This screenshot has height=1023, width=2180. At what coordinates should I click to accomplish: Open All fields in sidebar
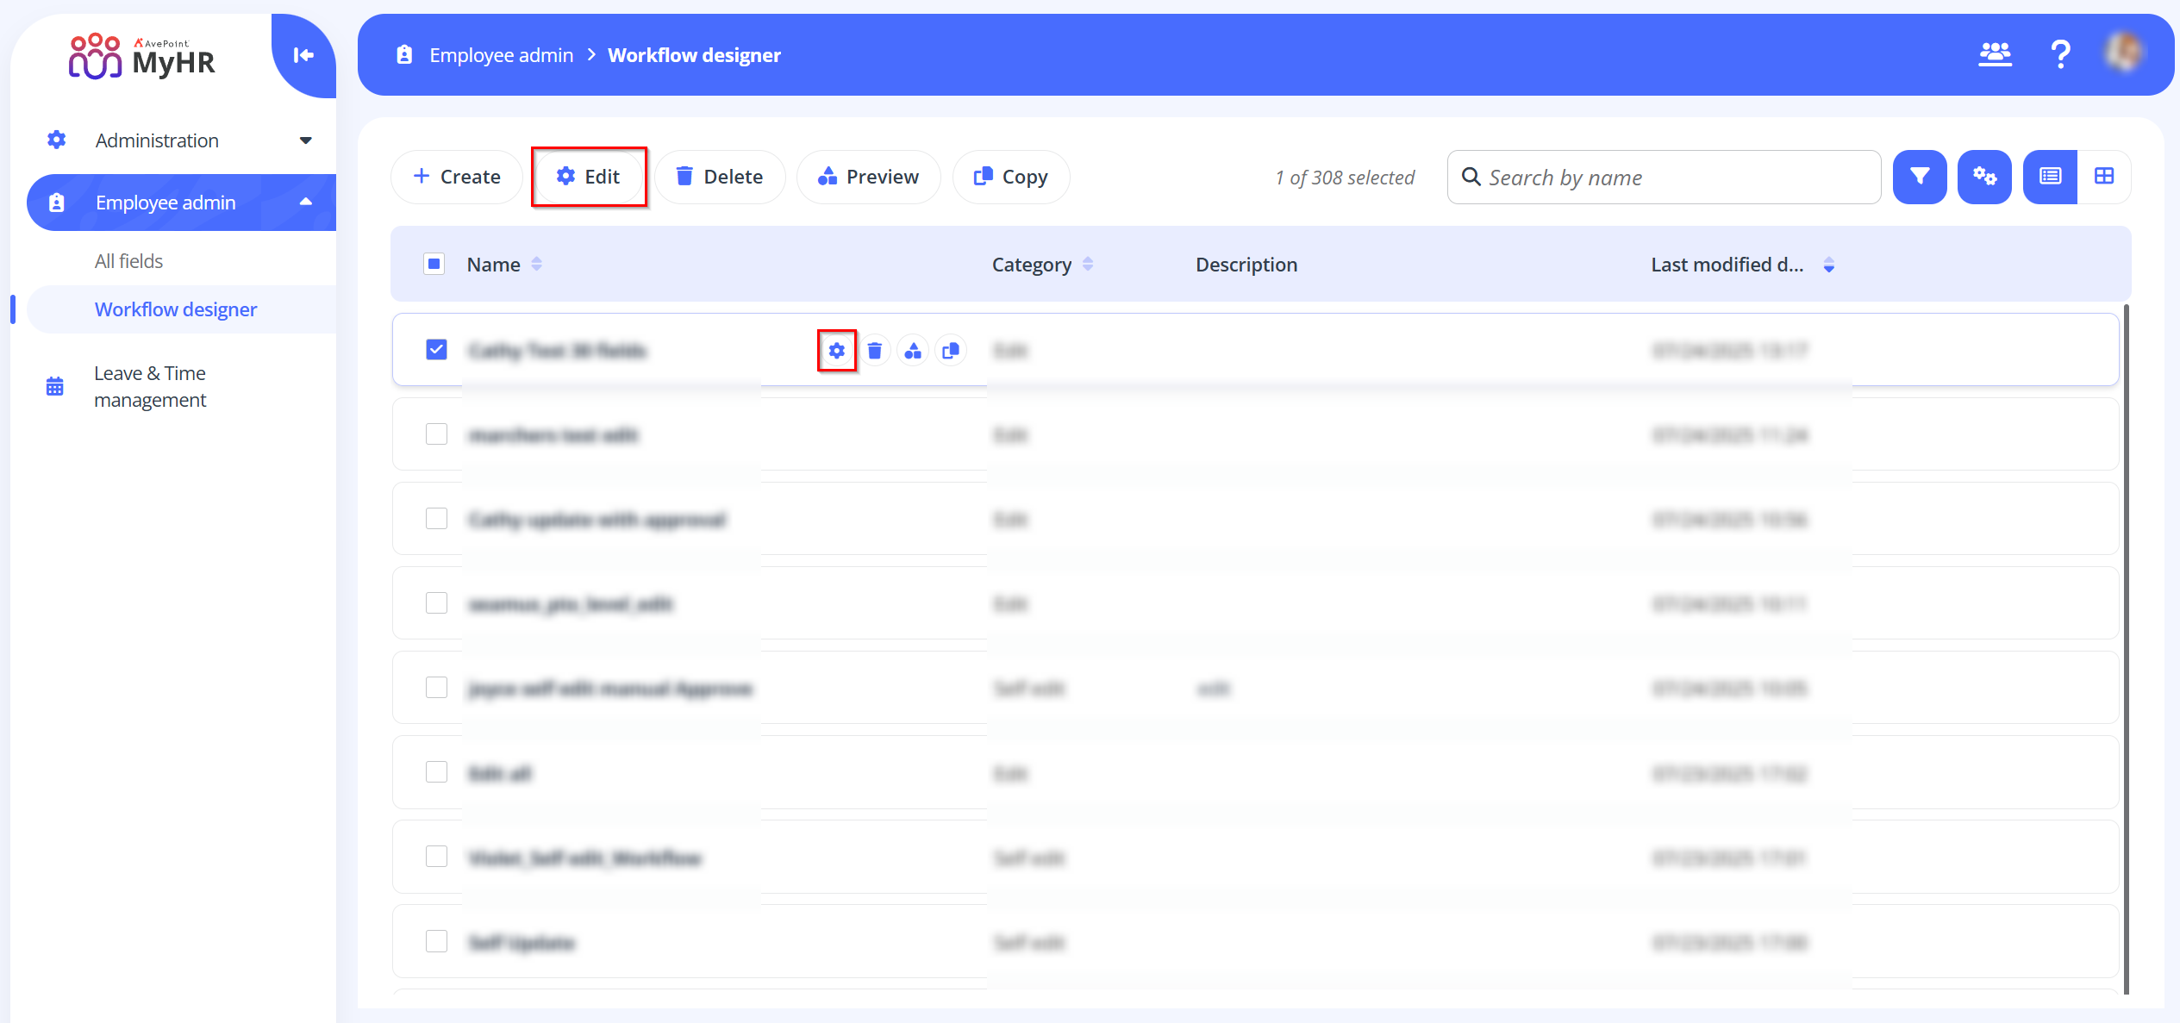pos(128,261)
